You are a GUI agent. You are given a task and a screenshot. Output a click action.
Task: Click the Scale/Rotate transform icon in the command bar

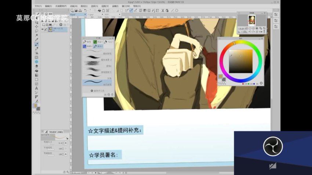point(104,11)
